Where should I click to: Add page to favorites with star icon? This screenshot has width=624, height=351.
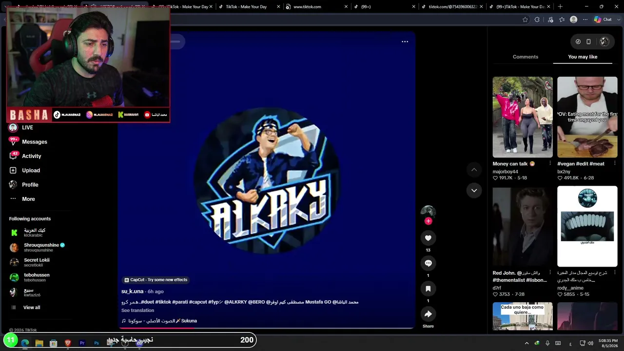pos(525,19)
